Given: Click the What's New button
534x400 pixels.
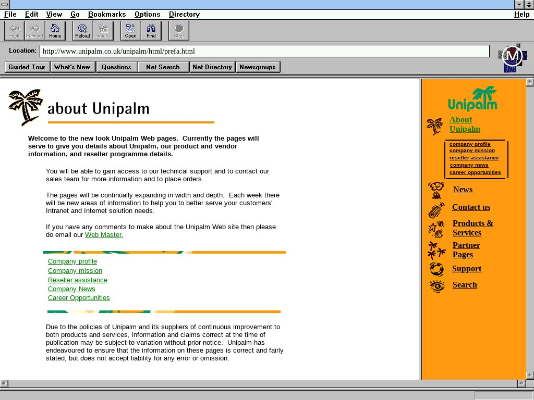Looking at the screenshot, I should (x=72, y=67).
